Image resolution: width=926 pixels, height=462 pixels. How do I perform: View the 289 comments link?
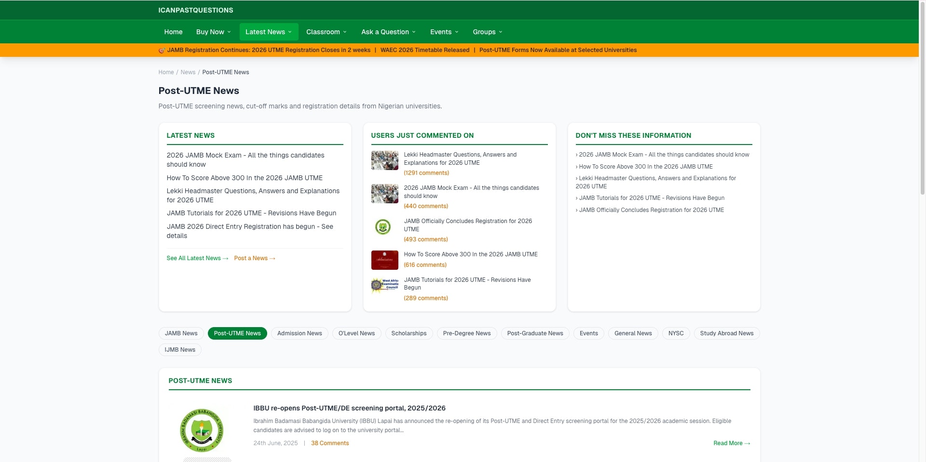(426, 298)
